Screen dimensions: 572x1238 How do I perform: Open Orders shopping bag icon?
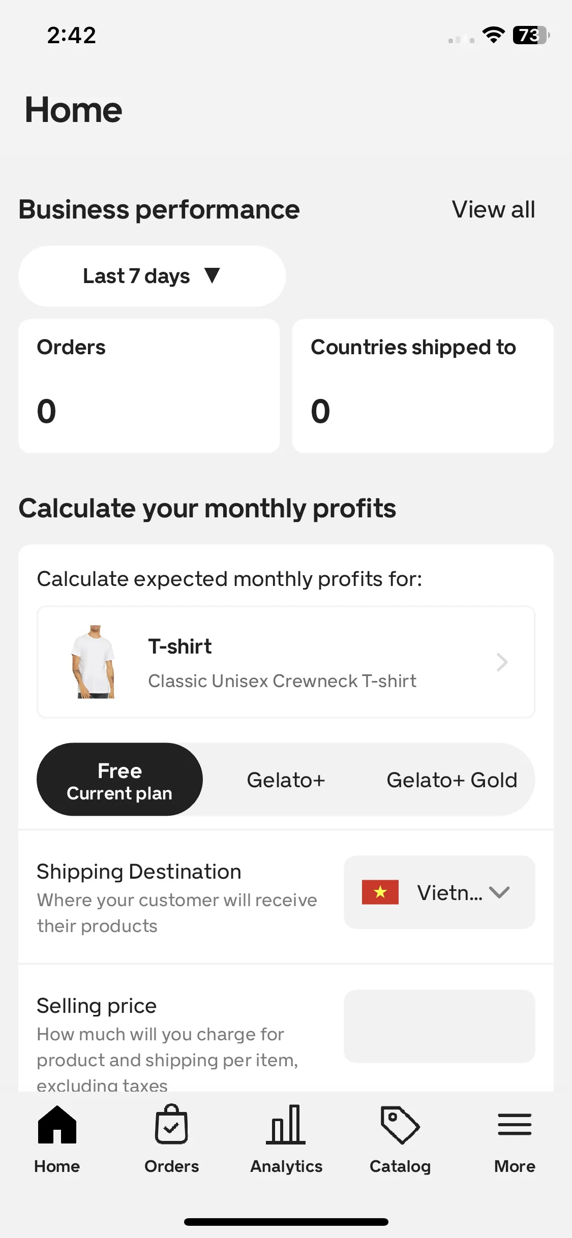pos(171,1124)
